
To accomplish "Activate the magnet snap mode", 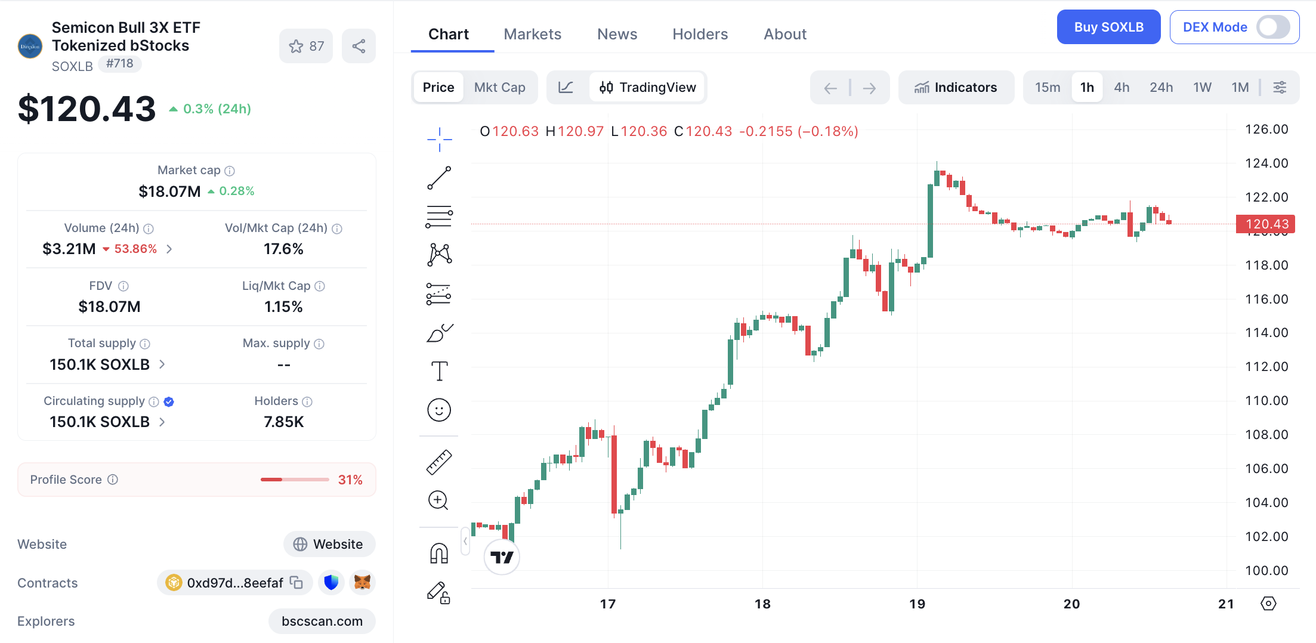I will coord(439,554).
